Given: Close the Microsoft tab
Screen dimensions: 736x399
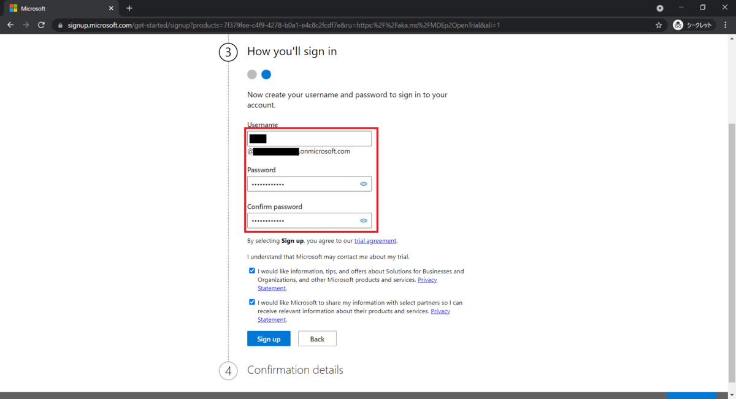Looking at the screenshot, I should pyautogui.click(x=111, y=9).
